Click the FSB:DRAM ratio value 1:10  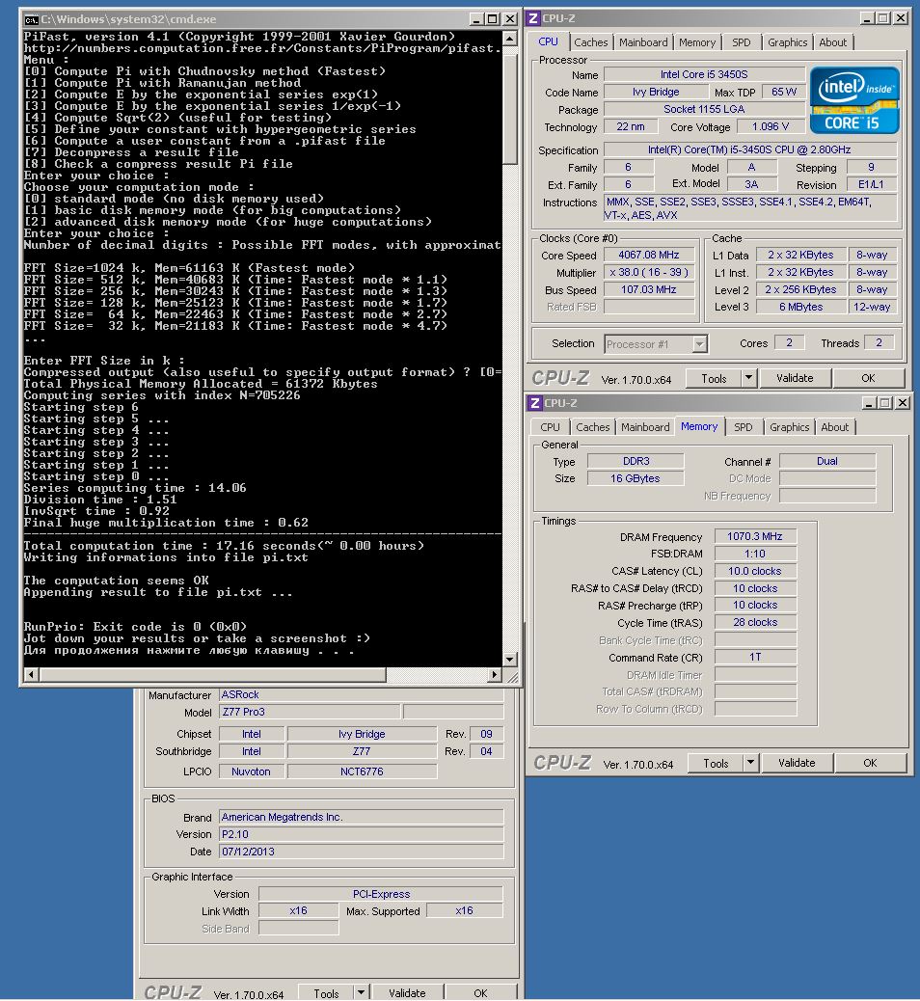(x=755, y=554)
